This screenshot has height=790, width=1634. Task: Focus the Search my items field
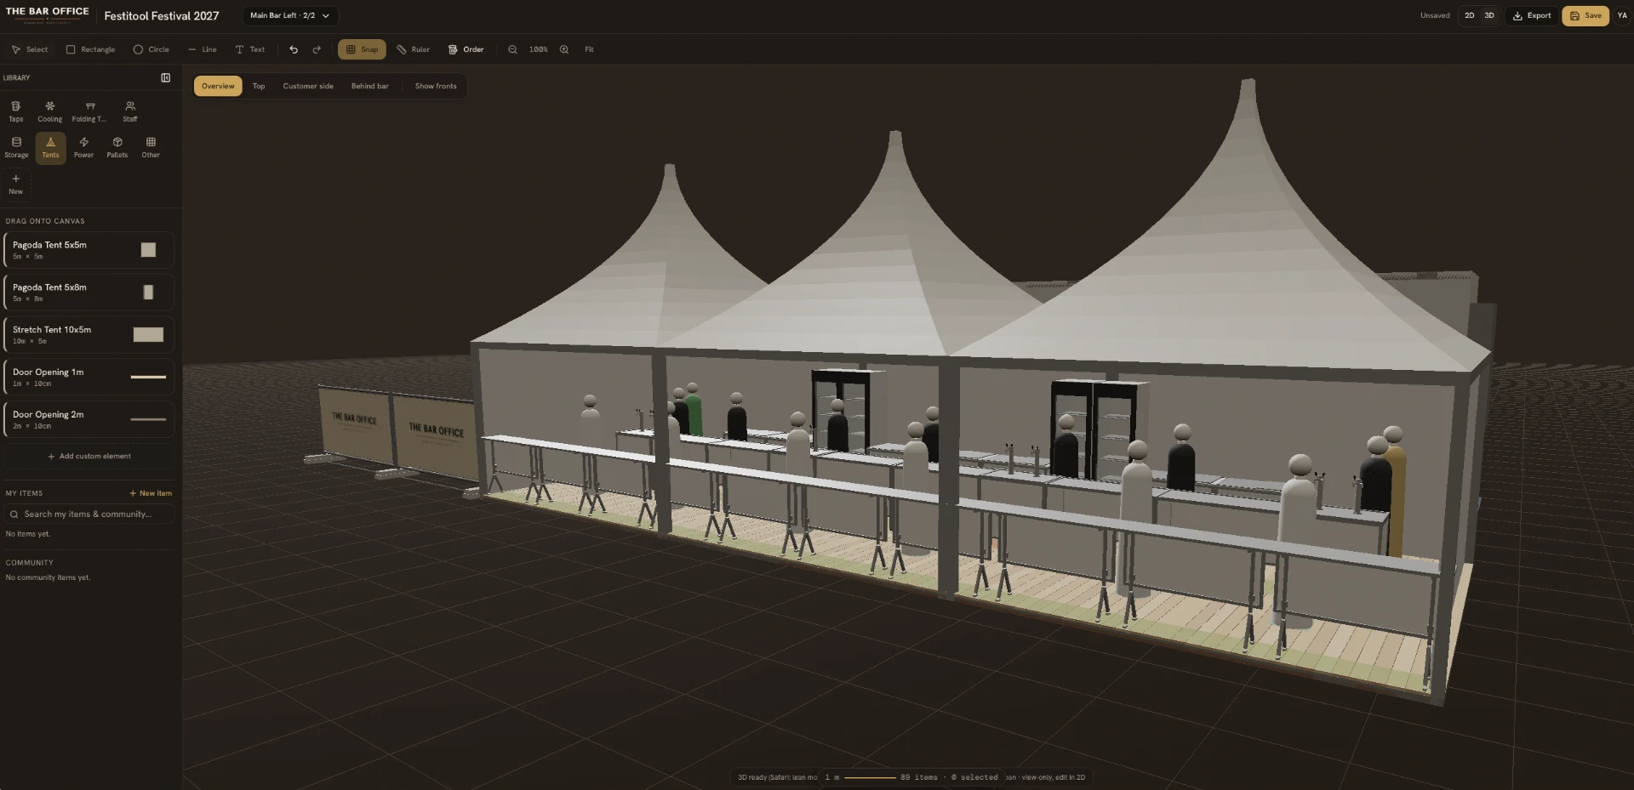tap(89, 514)
